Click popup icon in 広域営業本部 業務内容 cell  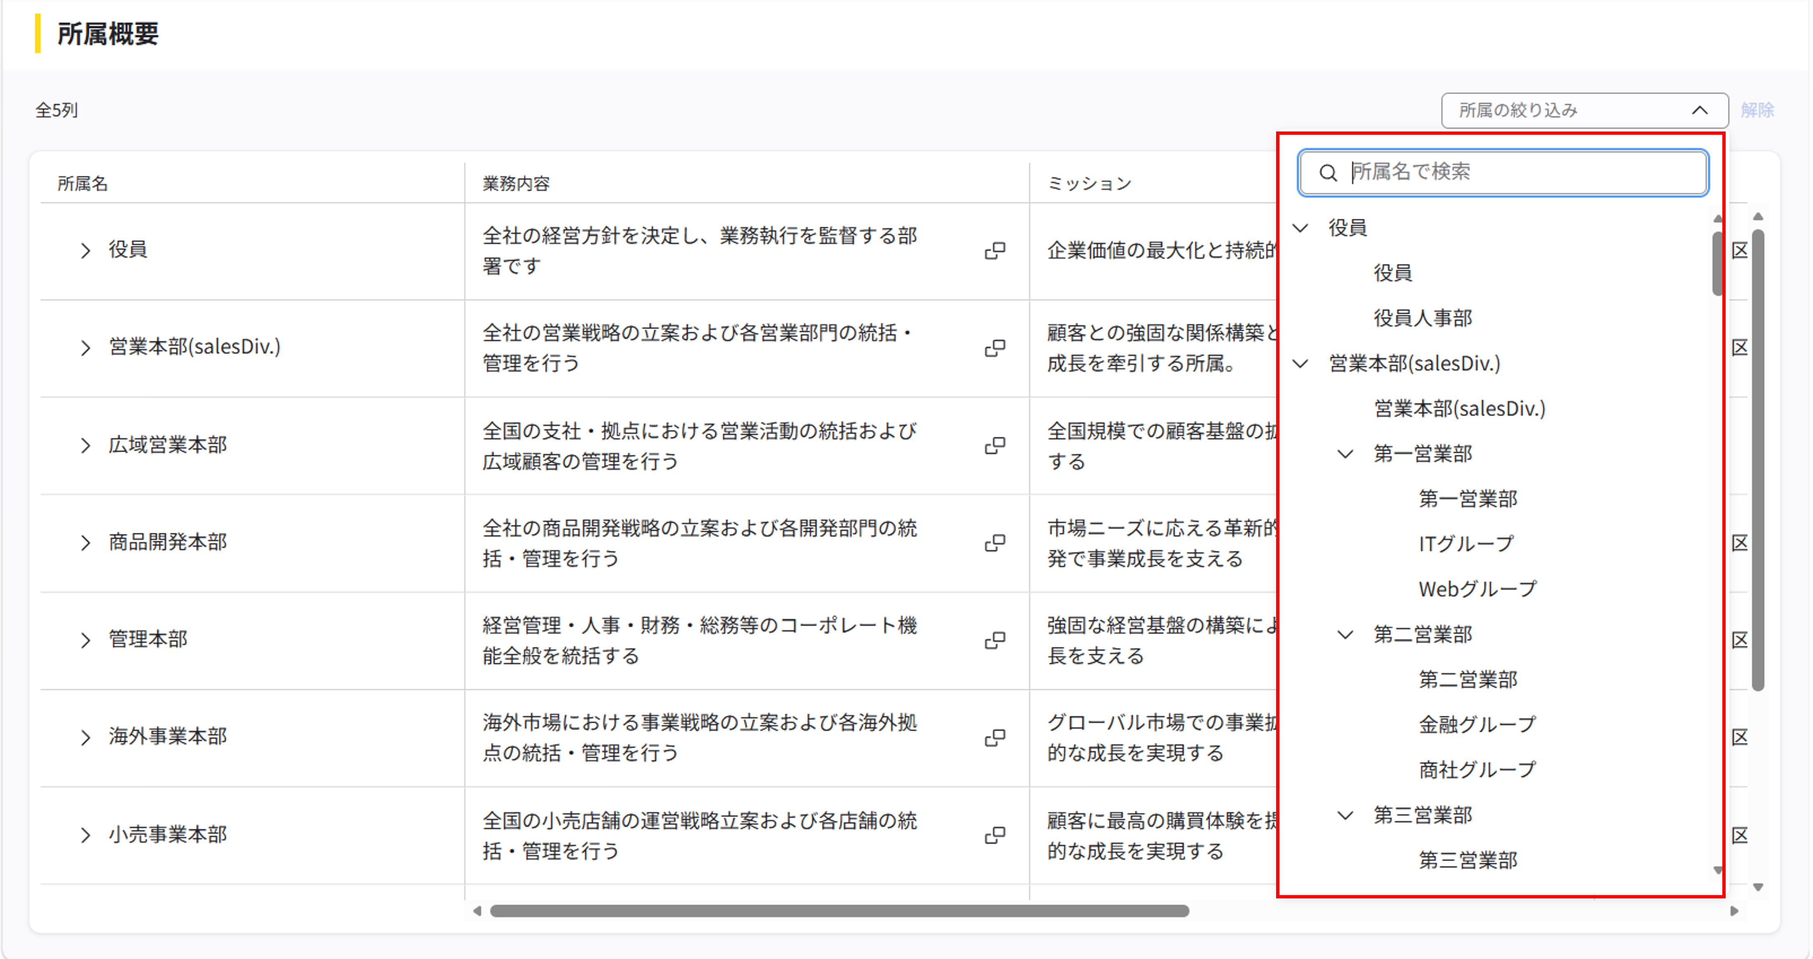pyautogui.click(x=995, y=445)
